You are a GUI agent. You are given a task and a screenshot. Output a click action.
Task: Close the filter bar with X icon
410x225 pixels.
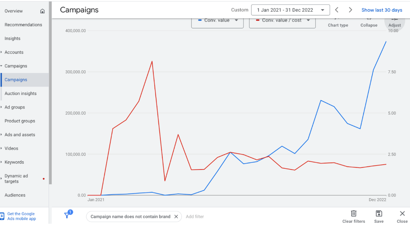402,213
